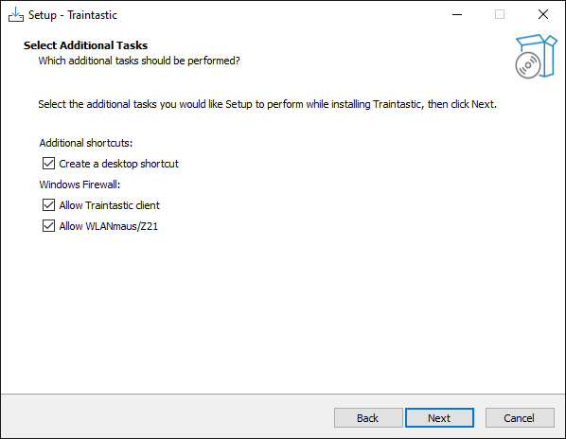Click the 'Create a desktop shortcut' label text
This screenshot has width=566, height=439.
pos(118,164)
